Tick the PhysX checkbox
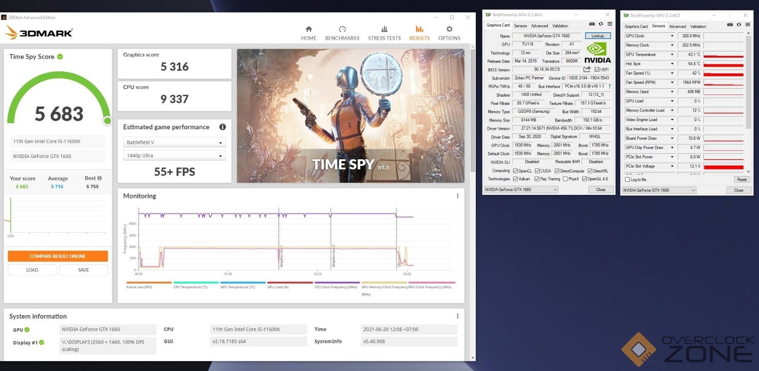 click(x=565, y=179)
